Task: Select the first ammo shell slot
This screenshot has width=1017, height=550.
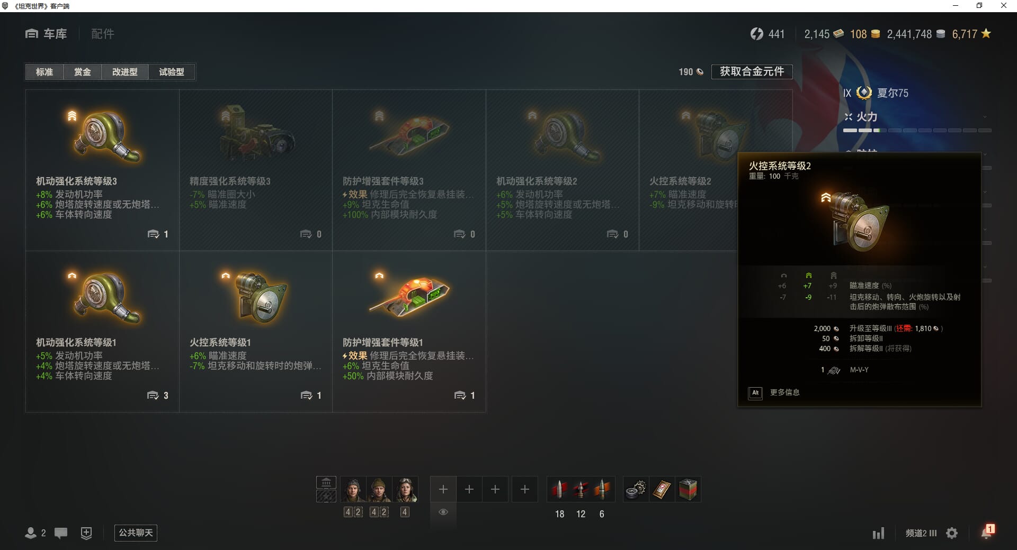Action: coord(559,490)
